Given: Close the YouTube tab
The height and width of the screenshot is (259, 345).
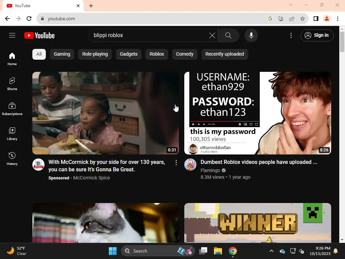Looking at the screenshot, I should tap(78, 6).
